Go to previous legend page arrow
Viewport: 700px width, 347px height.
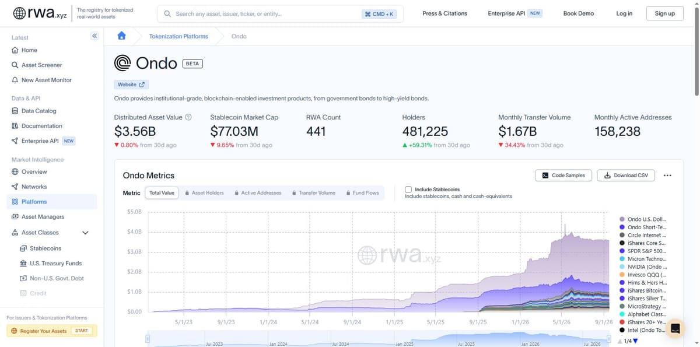pyautogui.click(x=619, y=341)
